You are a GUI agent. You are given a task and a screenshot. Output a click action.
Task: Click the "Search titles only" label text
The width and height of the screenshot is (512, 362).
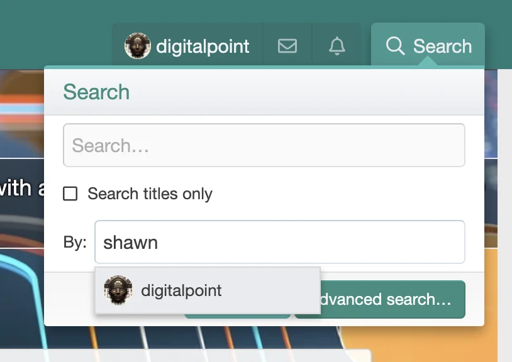[150, 194]
